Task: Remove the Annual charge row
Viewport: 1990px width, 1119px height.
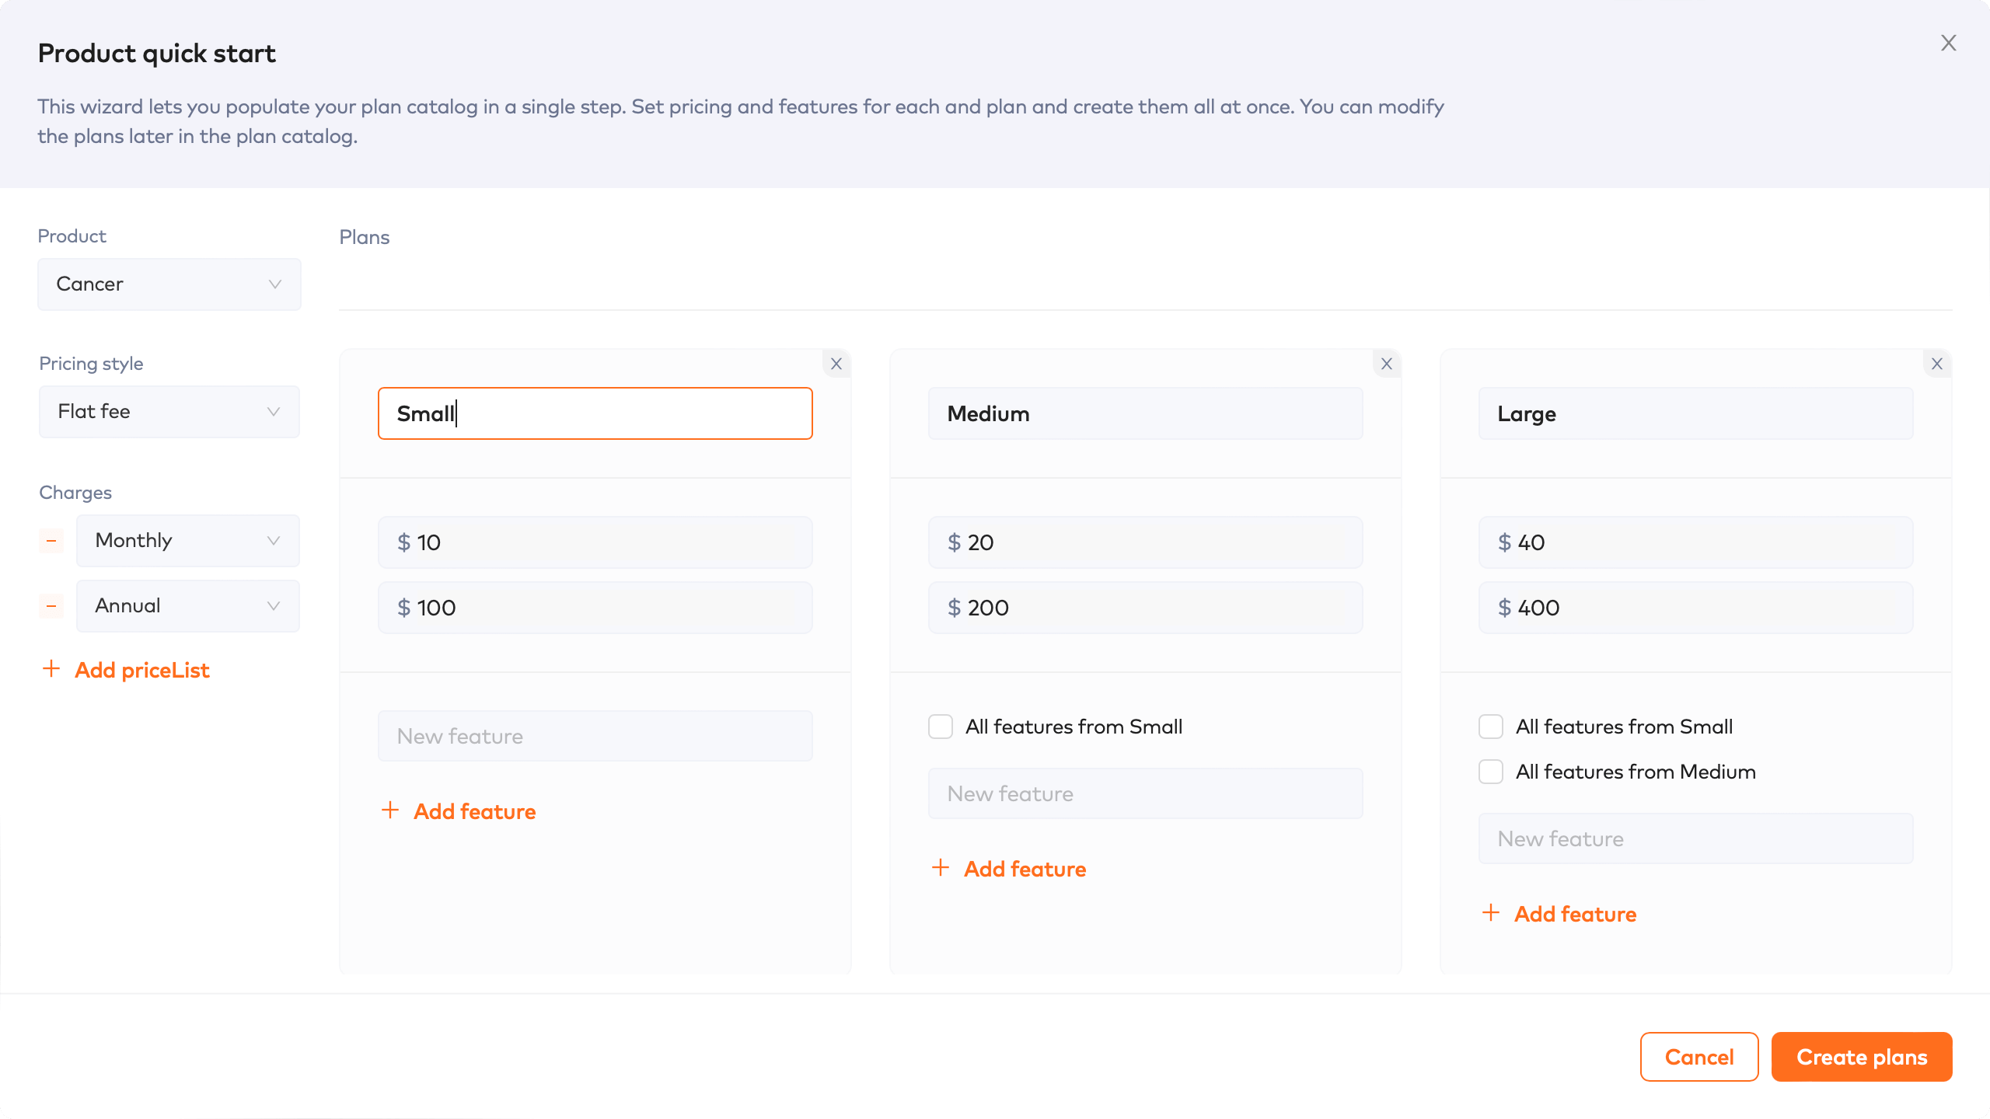Action: coord(51,606)
